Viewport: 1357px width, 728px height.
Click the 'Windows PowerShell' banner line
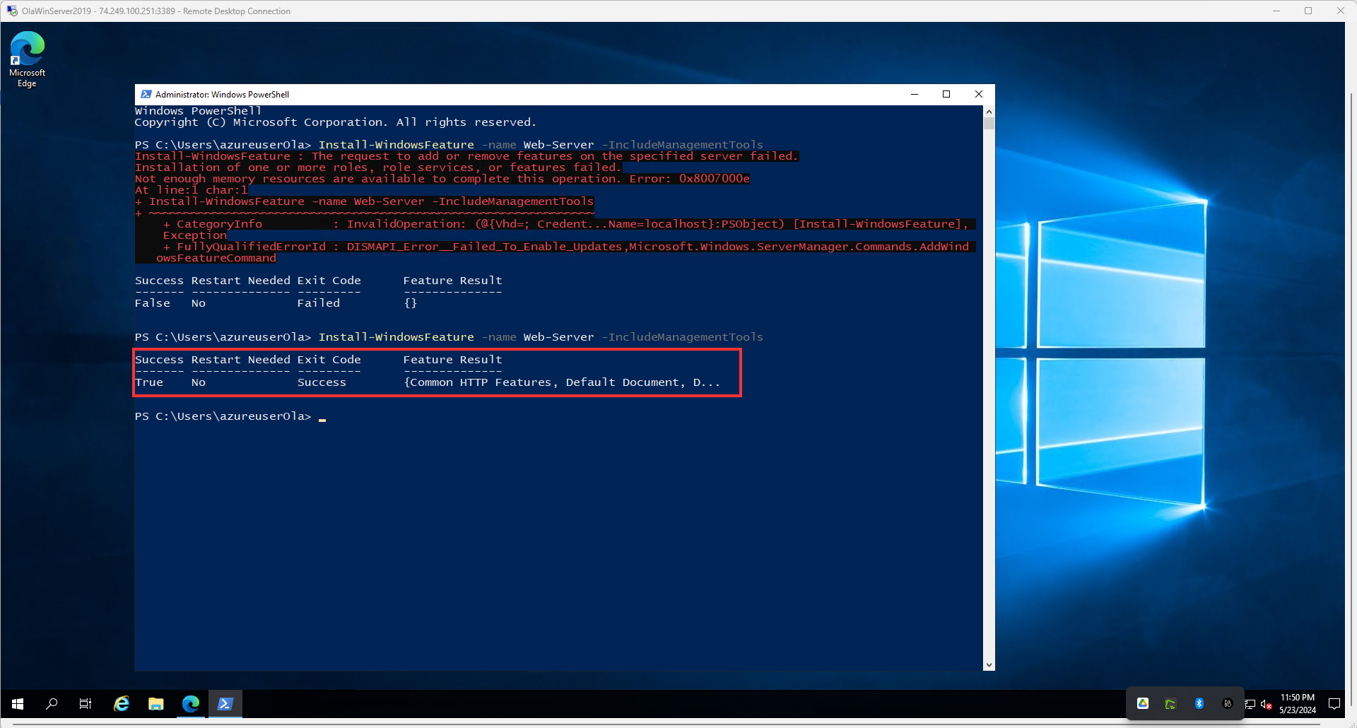tap(198, 111)
